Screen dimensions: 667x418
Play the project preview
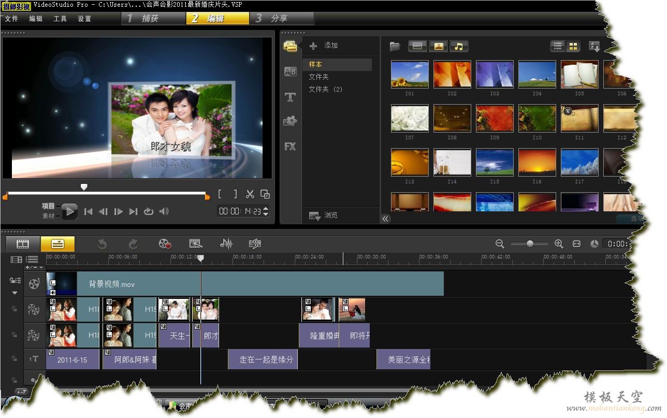point(69,211)
